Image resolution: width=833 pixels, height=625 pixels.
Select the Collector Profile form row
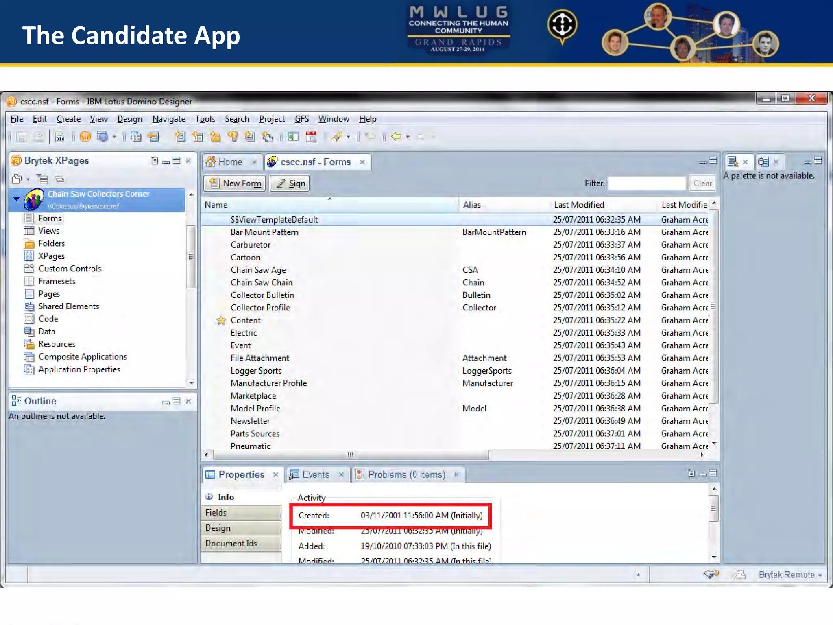(x=455, y=308)
